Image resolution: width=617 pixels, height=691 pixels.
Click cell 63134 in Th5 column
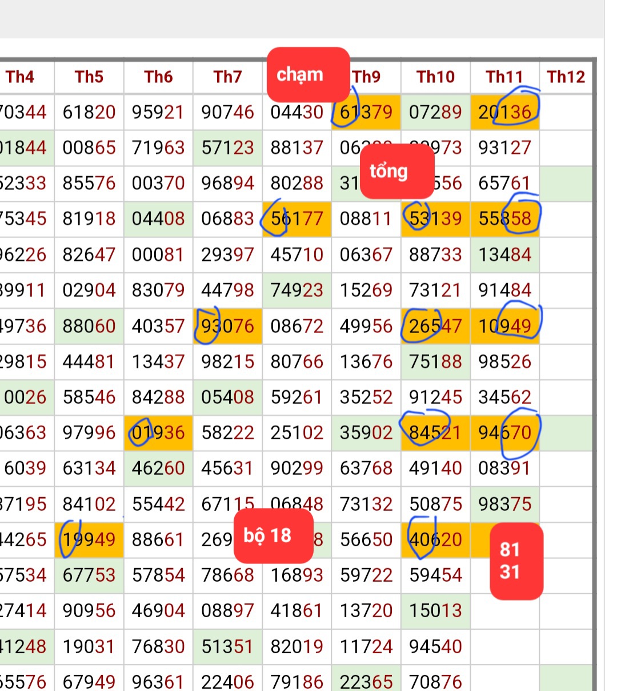pos(89,468)
